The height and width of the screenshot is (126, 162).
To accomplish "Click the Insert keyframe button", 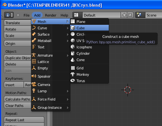I will pos(14,85).
